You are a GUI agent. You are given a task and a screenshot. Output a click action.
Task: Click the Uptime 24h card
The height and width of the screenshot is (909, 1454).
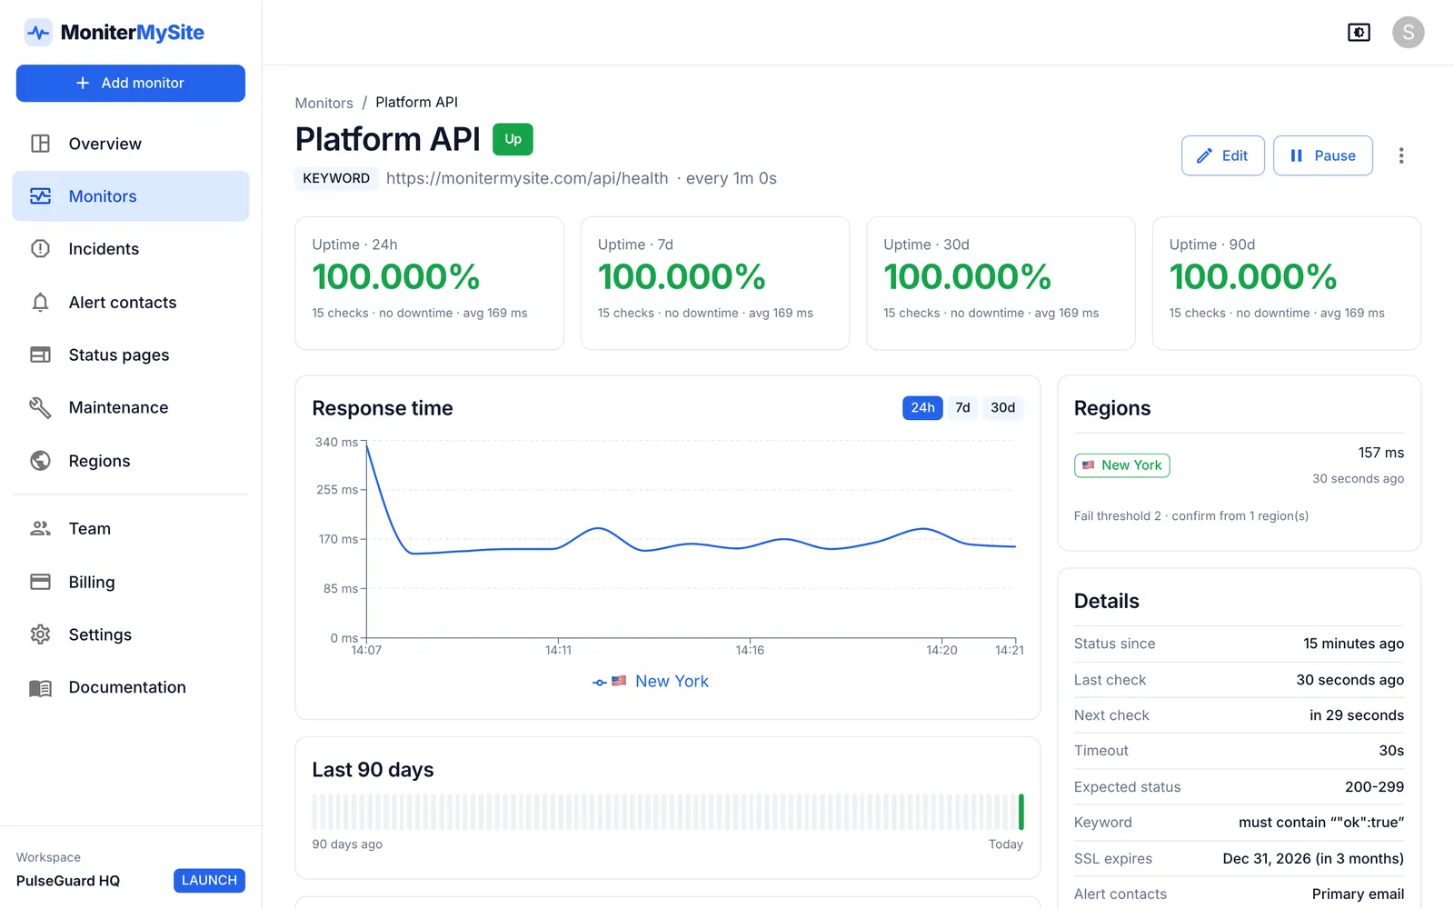click(x=429, y=283)
